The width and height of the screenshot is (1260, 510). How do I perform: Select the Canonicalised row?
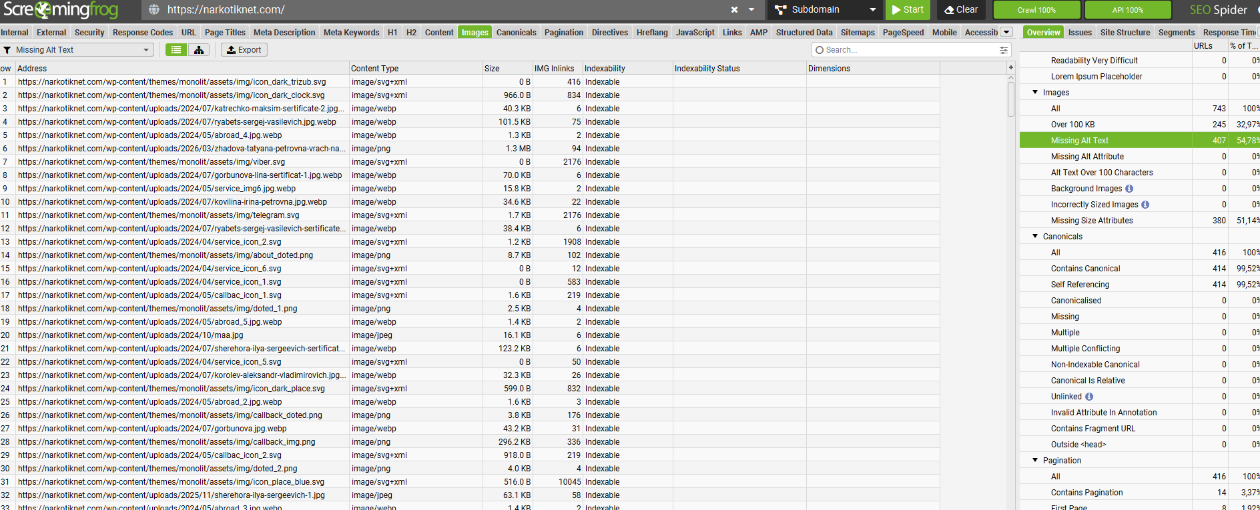pos(1140,301)
